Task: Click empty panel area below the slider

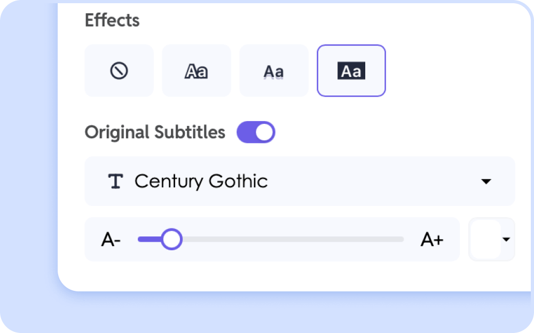Action: (267, 276)
